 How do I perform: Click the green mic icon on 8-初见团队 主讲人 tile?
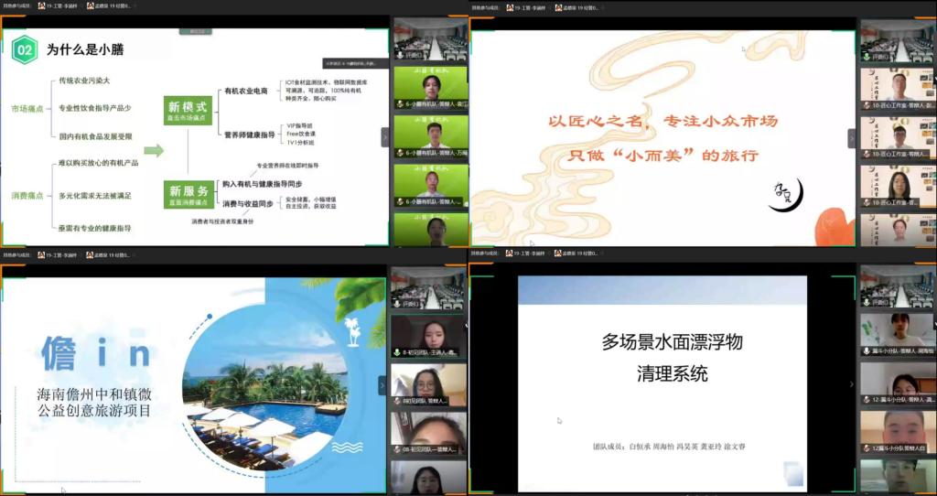click(398, 351)
